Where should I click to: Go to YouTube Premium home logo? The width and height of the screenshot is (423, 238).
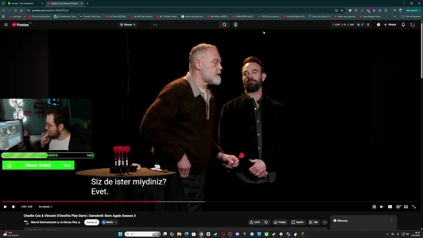click(20, 24)
